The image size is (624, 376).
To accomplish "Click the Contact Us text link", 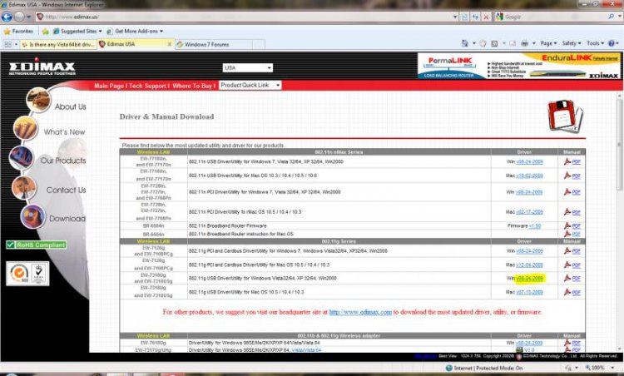I will [66, 190].
